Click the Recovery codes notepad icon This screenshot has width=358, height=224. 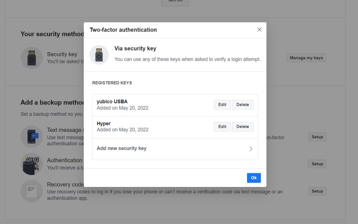[x=32, y=191]
